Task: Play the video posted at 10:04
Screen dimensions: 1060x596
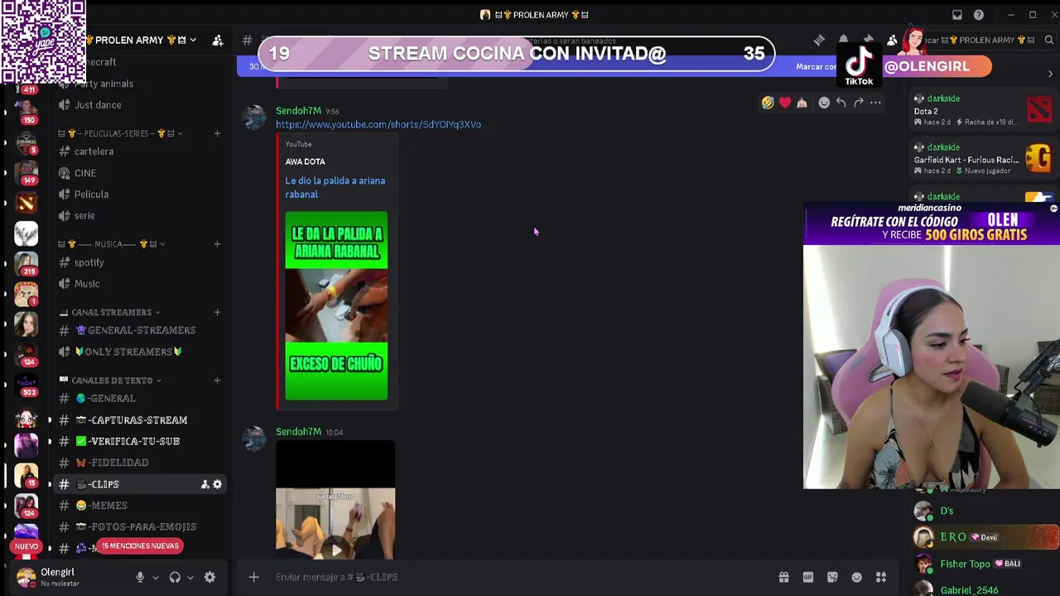Action: point(335,550)
